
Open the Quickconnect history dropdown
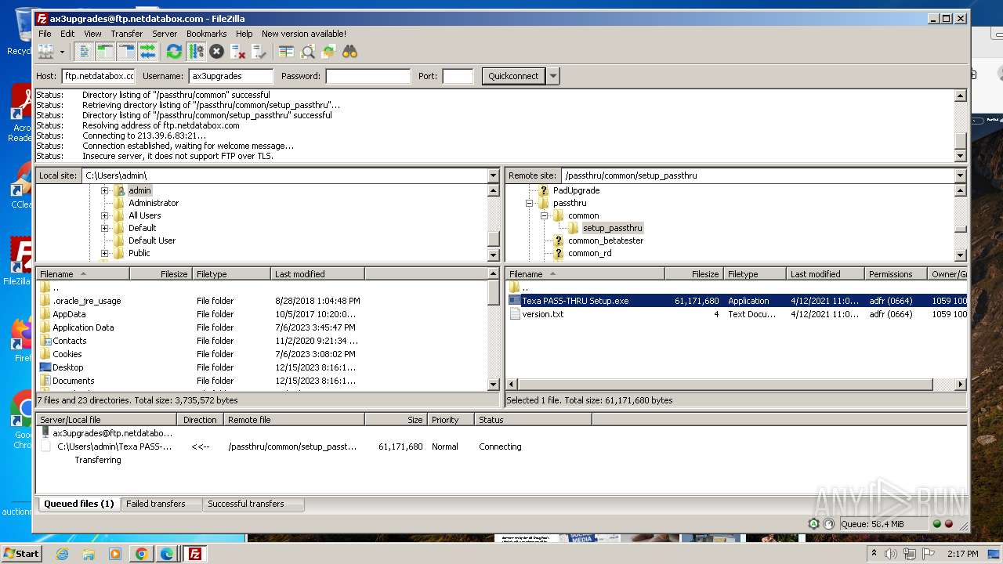553,76
